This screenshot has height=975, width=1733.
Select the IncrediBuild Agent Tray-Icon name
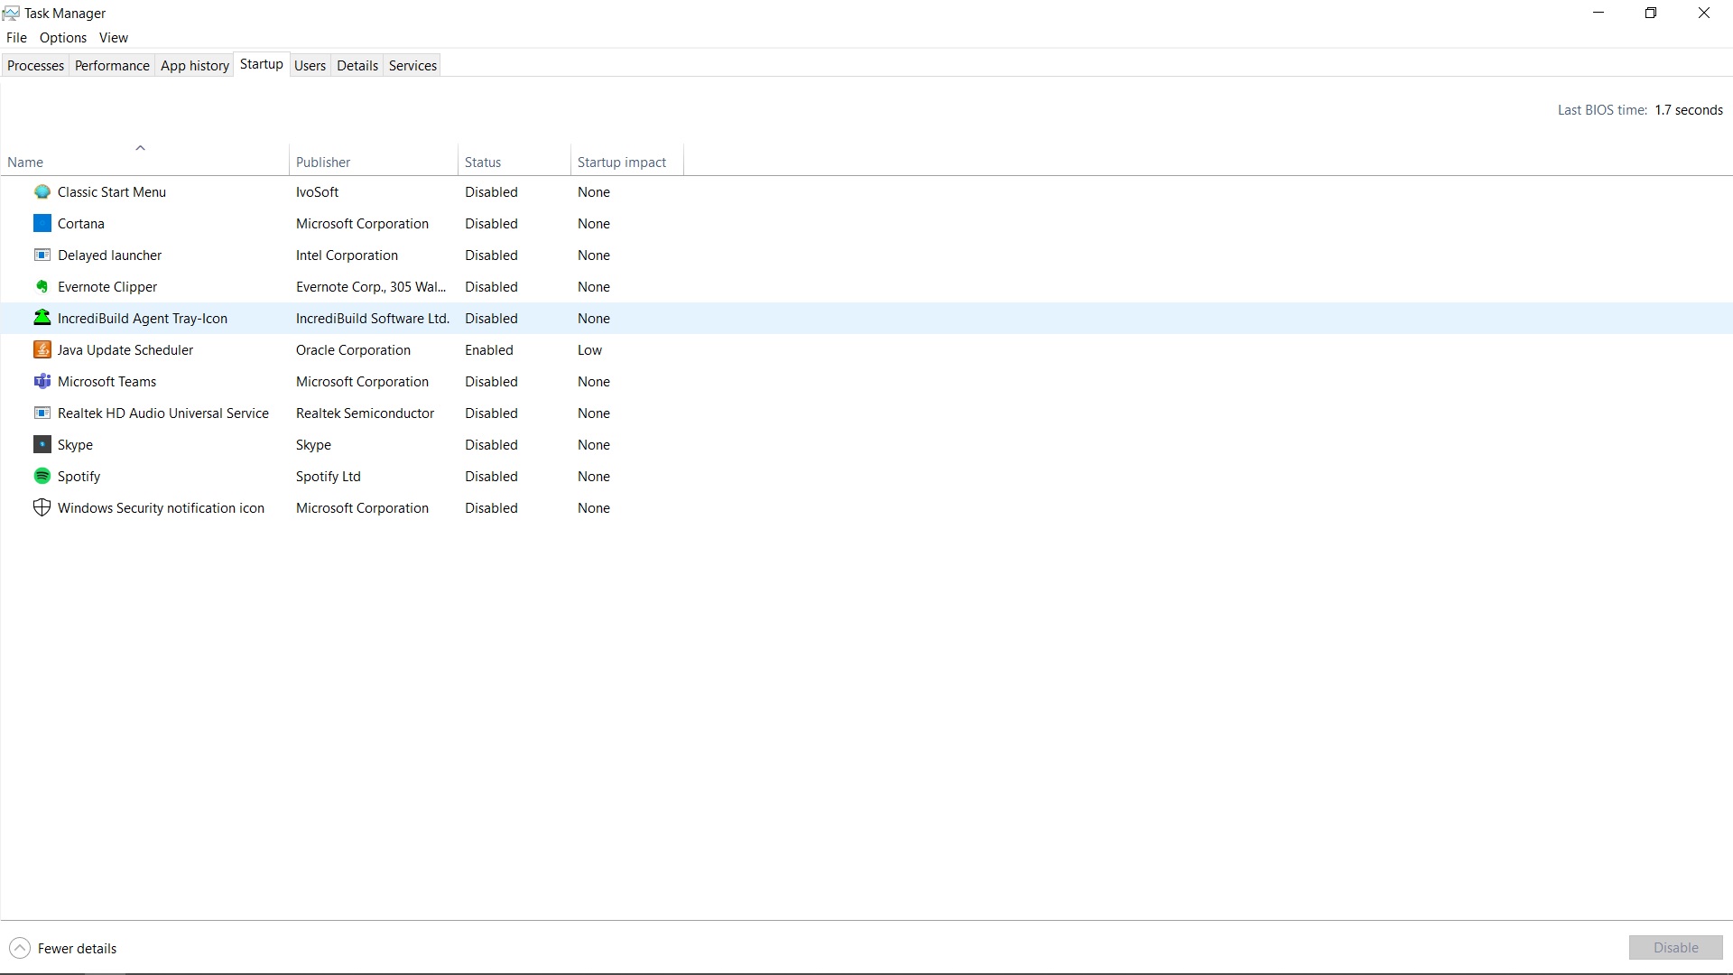coord(143,318)
